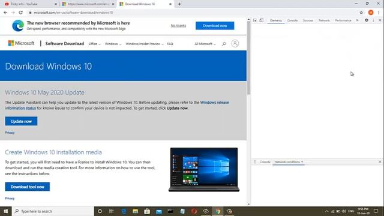Click the Microsoft account sign-in icon
This screenshot has width=384, height=216.
235,43
